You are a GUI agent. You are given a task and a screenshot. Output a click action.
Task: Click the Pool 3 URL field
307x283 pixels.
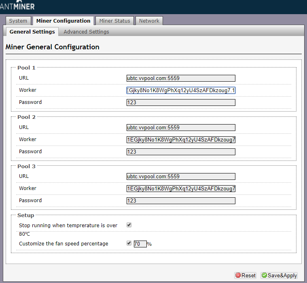pyautogui.click(x=180, y=177)
